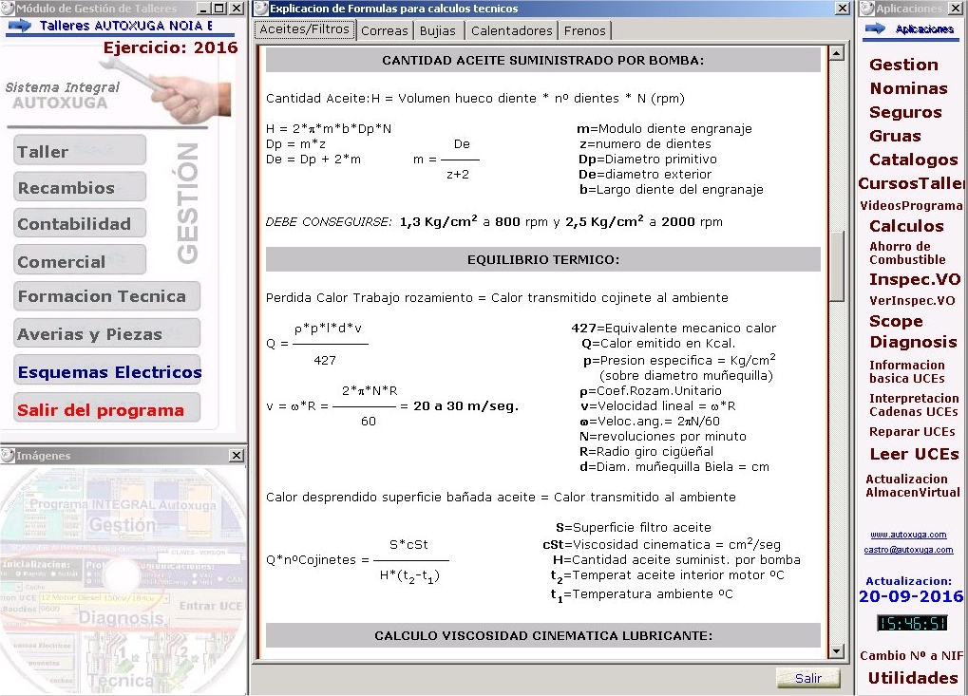Open Calculos application
This screenshot has height=696, width=968.
pos(906,226)
